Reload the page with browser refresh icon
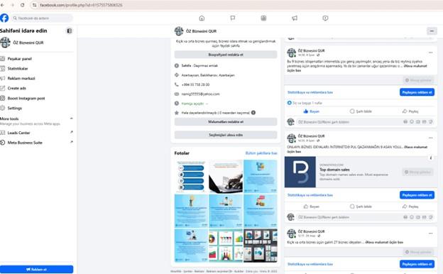Viewport: 443px width, 274px height. click(22, 5)
